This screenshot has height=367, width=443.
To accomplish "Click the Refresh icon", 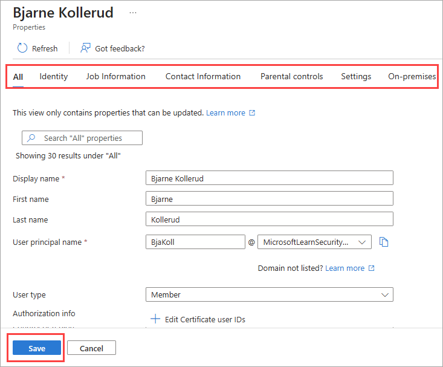I will pos(22,48).
